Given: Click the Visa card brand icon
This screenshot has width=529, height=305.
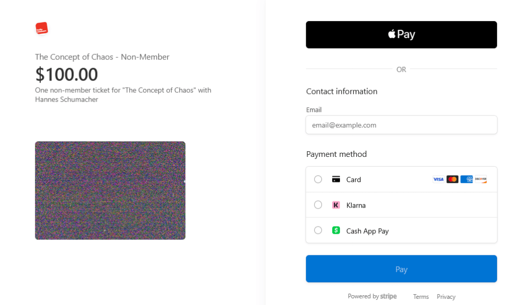Looking at the screenshot, I should pos(438,179).
